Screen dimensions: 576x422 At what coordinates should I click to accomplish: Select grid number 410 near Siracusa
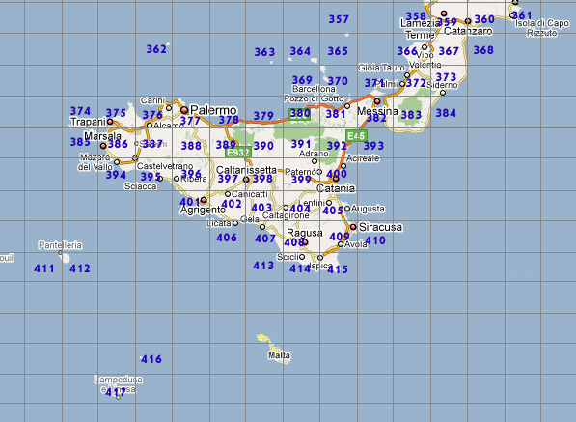[x=375, y=240]
